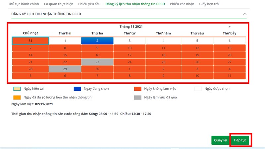Pick date 3 under Thứ tư
Screen dimensions: 265x149
point(130,41)
